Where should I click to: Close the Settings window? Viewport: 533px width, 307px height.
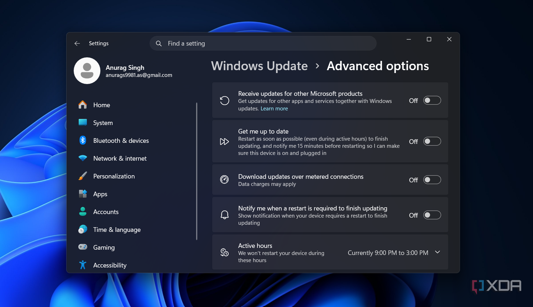pos(449,39)
